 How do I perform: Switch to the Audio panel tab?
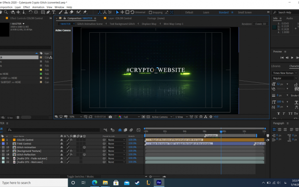[x=290, y=18]
